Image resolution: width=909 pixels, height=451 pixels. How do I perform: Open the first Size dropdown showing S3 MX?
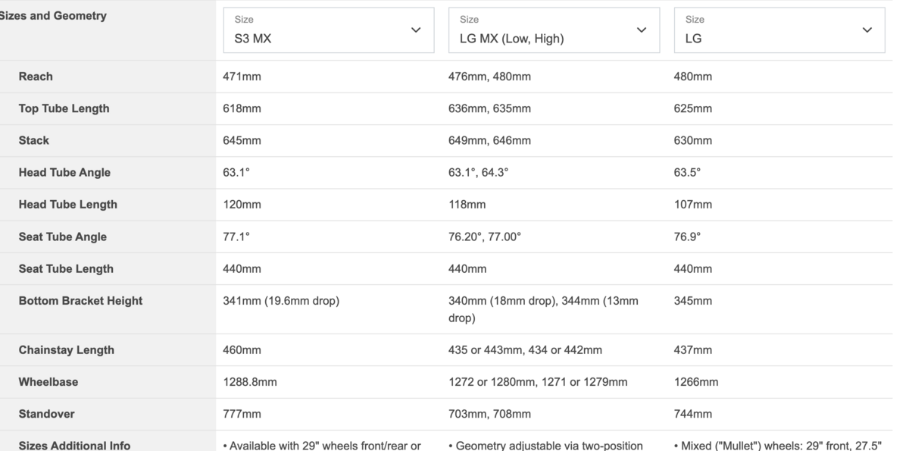pos(328,30)
